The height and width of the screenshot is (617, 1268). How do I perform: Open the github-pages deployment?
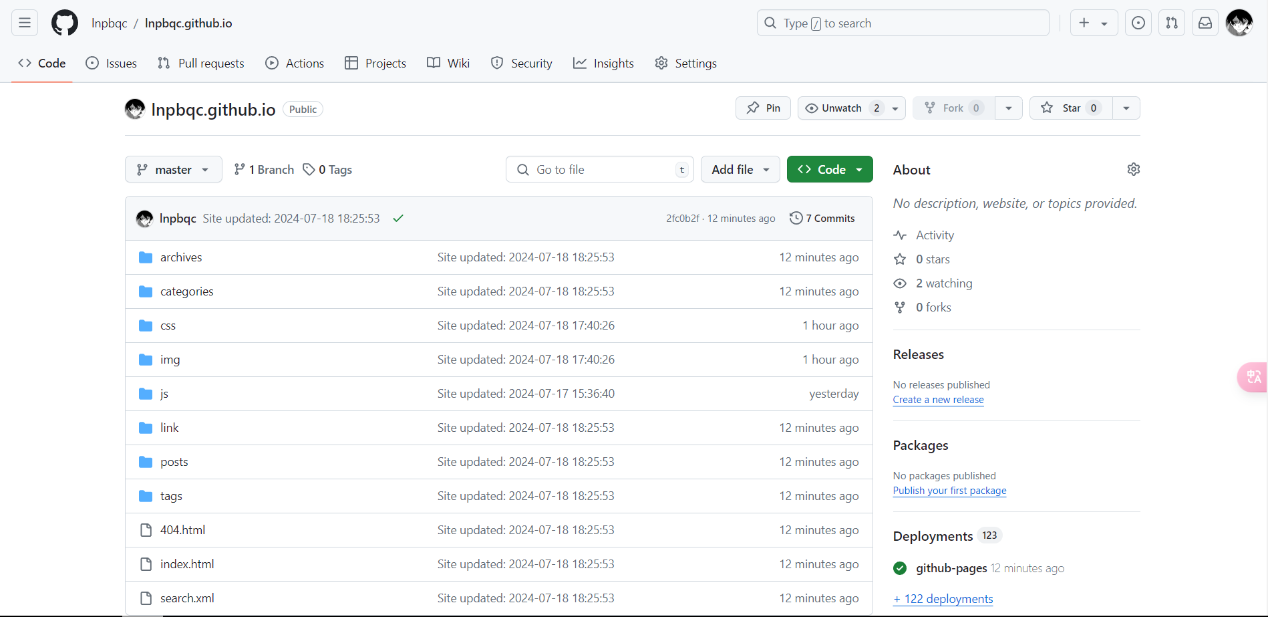click(x=951, y=568)
